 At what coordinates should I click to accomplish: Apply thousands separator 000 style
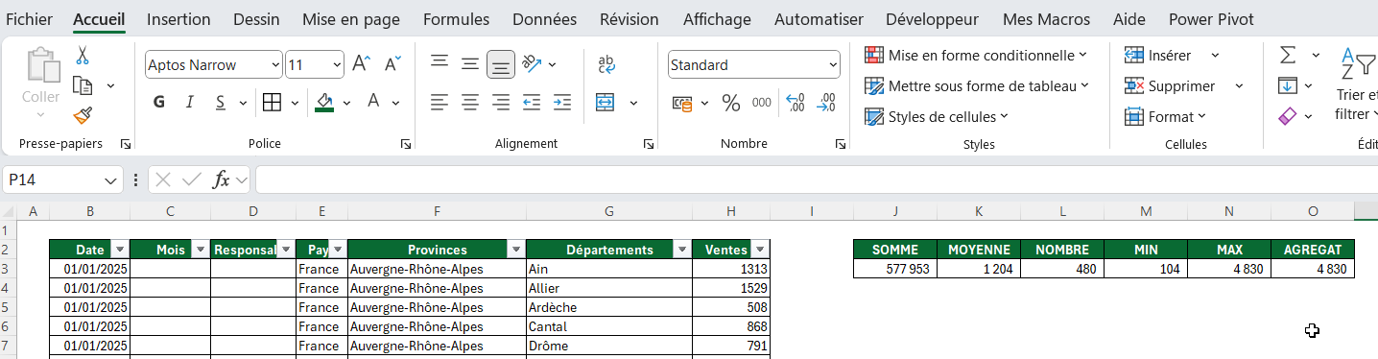click(x=762, y=103)
